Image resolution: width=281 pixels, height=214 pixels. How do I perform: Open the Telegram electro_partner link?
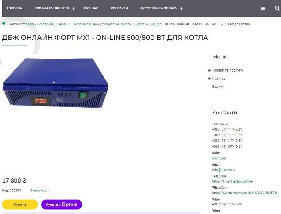pyautogui.click(x=232, y=181)
